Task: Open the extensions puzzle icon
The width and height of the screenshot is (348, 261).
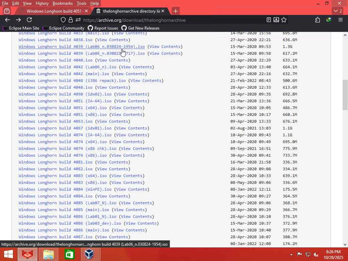Action: 318,20
